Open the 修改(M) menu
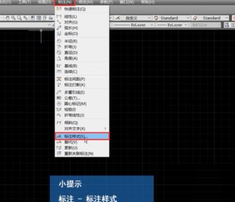Viewport: 235px width, 202px height. point(86,2)
